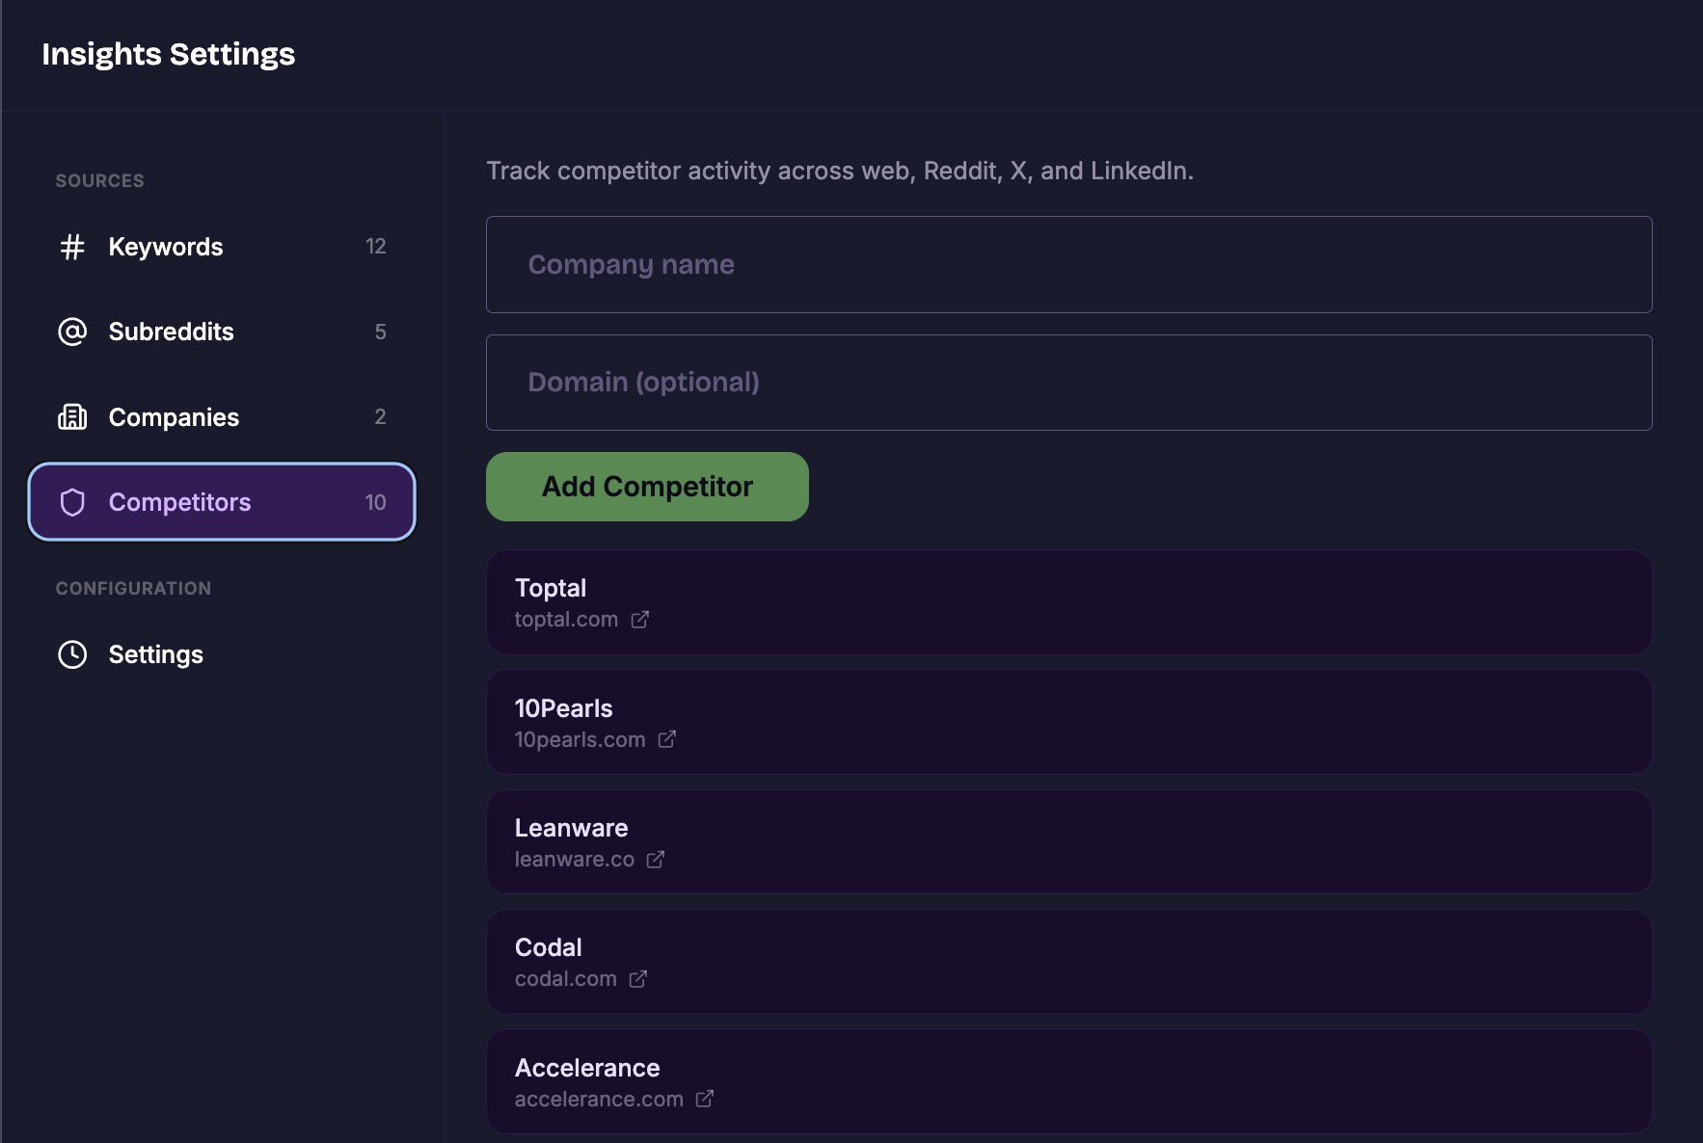The image size is (1703, 1143).
Task: Select the Settings clock icon
Action: 71,654
